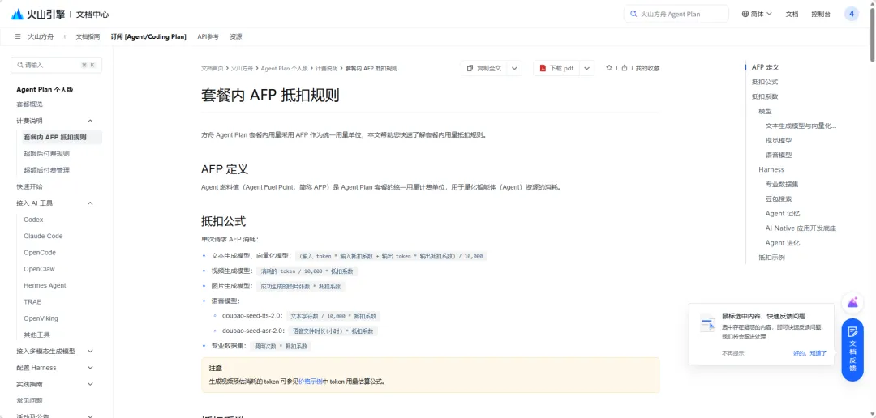Focus the sidebar 请输入 search box

coord(57,65)
